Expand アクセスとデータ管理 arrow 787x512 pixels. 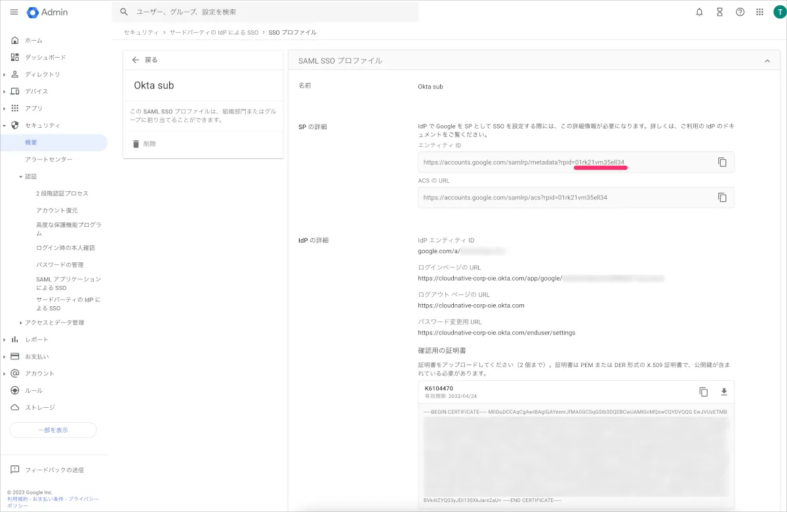pyautogui.click(x=21, y=323)
